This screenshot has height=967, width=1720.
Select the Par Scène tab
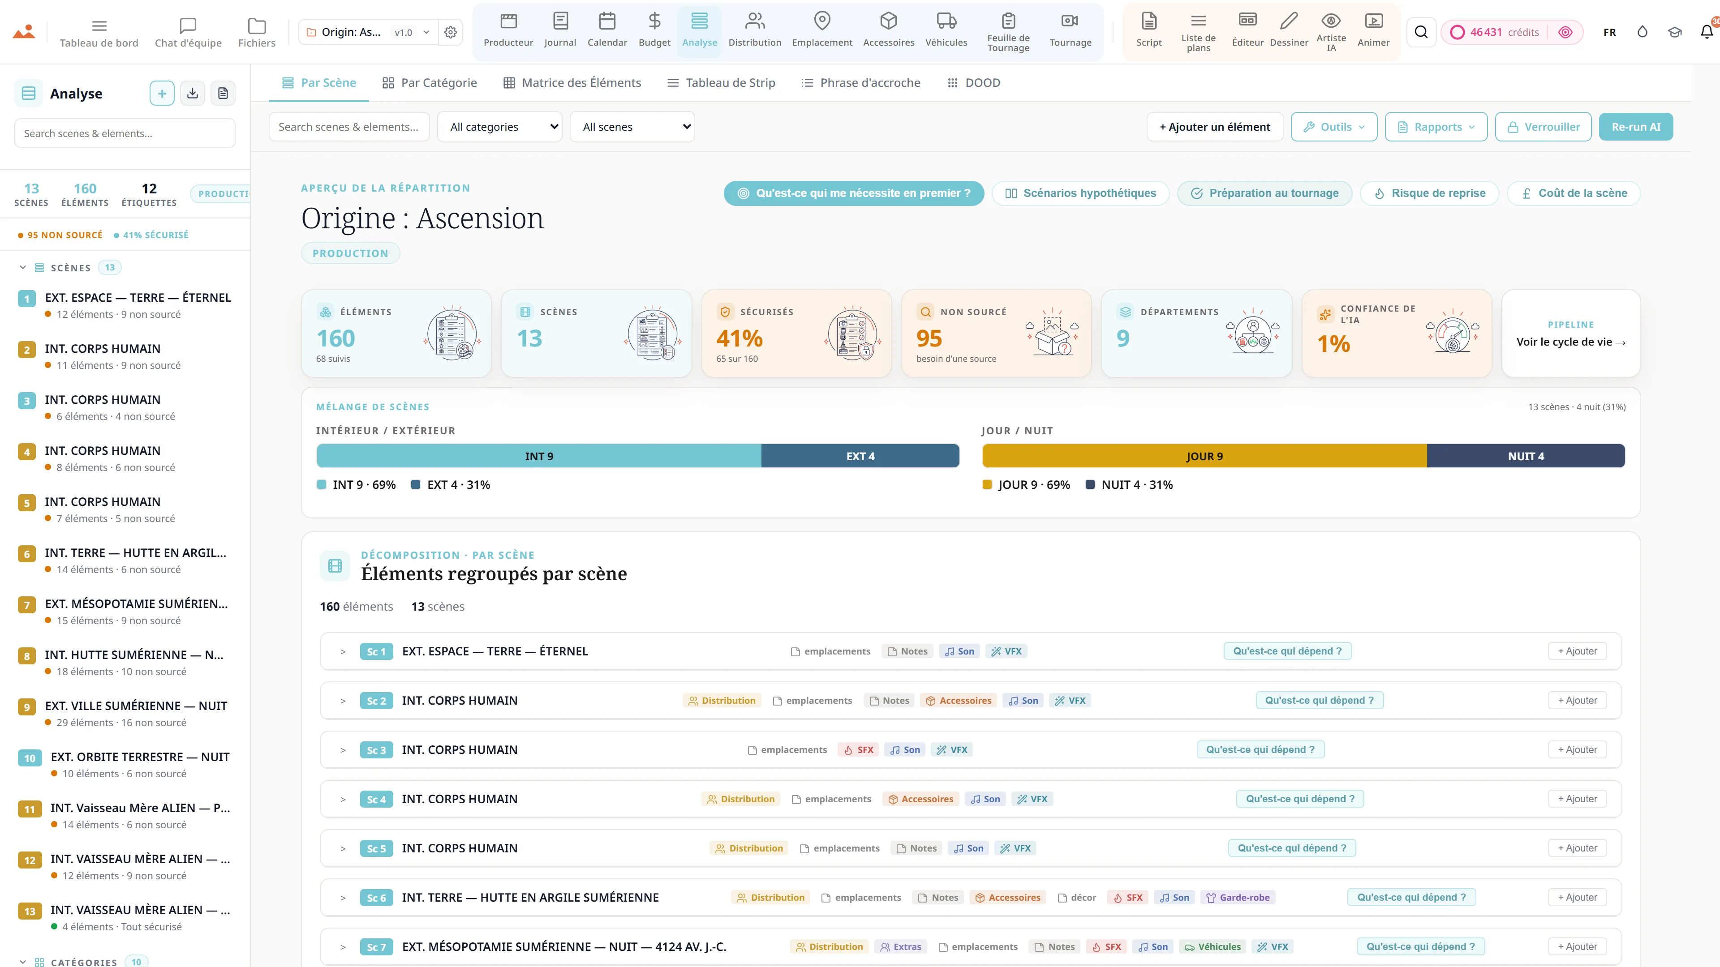318,83
